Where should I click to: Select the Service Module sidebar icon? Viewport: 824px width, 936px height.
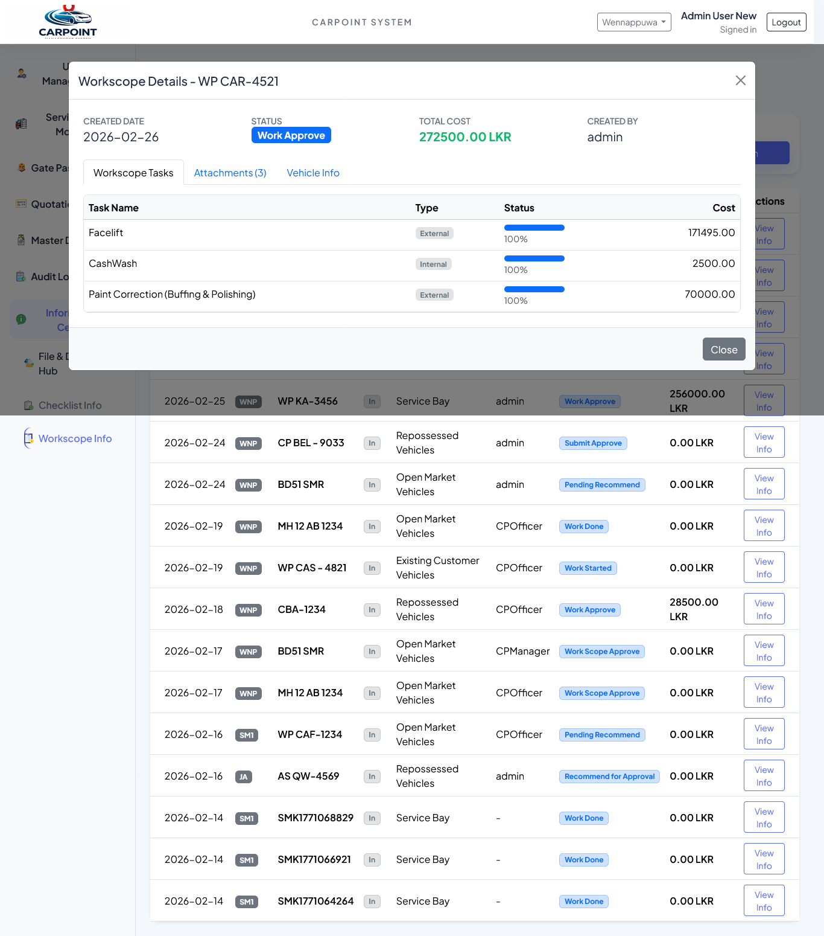[21, 124]
